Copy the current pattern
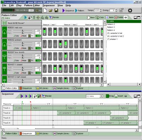The width and height of the screenshot is (142, 140). tap(100, 17)
